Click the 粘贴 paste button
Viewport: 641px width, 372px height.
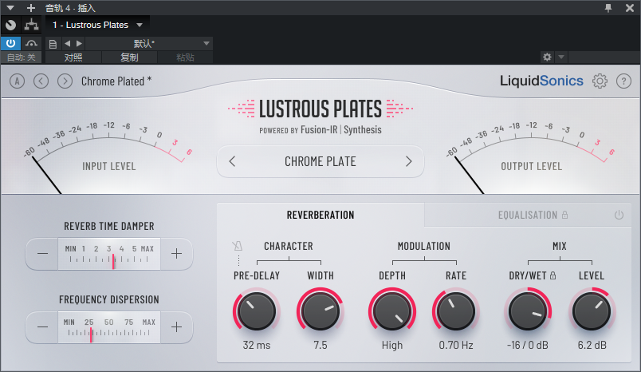coord(185,57)
